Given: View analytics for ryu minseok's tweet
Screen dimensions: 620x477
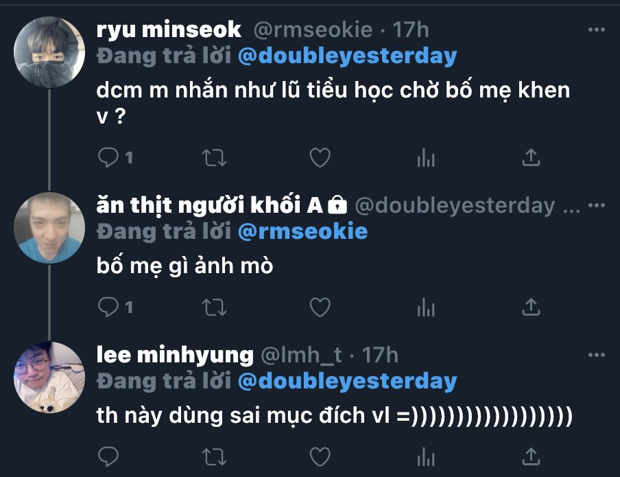Looking at the screenshot, I should point(426,159).
